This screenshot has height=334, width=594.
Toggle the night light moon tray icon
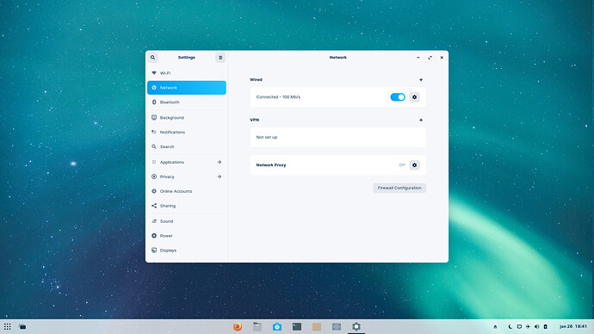510,326
